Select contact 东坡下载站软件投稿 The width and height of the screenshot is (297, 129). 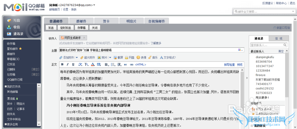click(268, 79)
